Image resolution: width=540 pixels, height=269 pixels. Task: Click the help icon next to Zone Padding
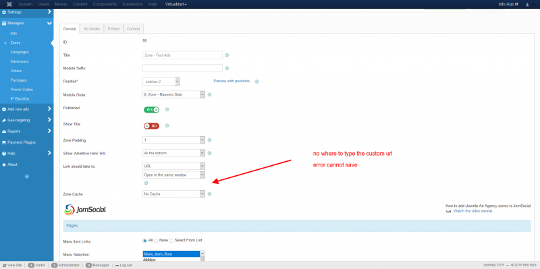point(209,140)
